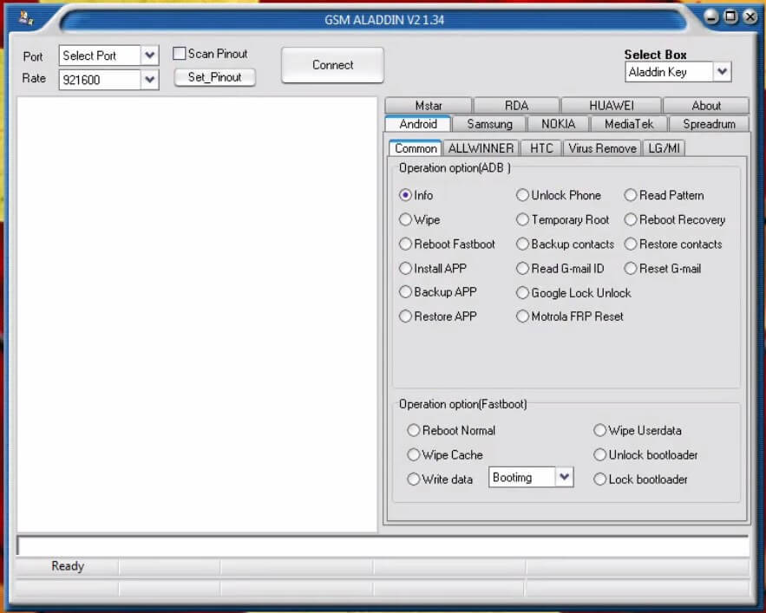Enable the Scan Pinout checkbox

point(180,53)
